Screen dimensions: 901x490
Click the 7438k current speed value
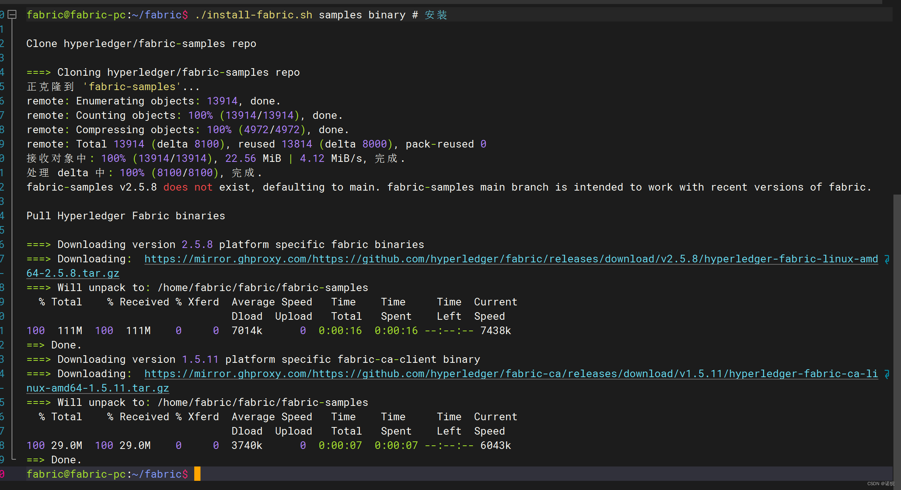pyautogui.click(x=495, y=331)
